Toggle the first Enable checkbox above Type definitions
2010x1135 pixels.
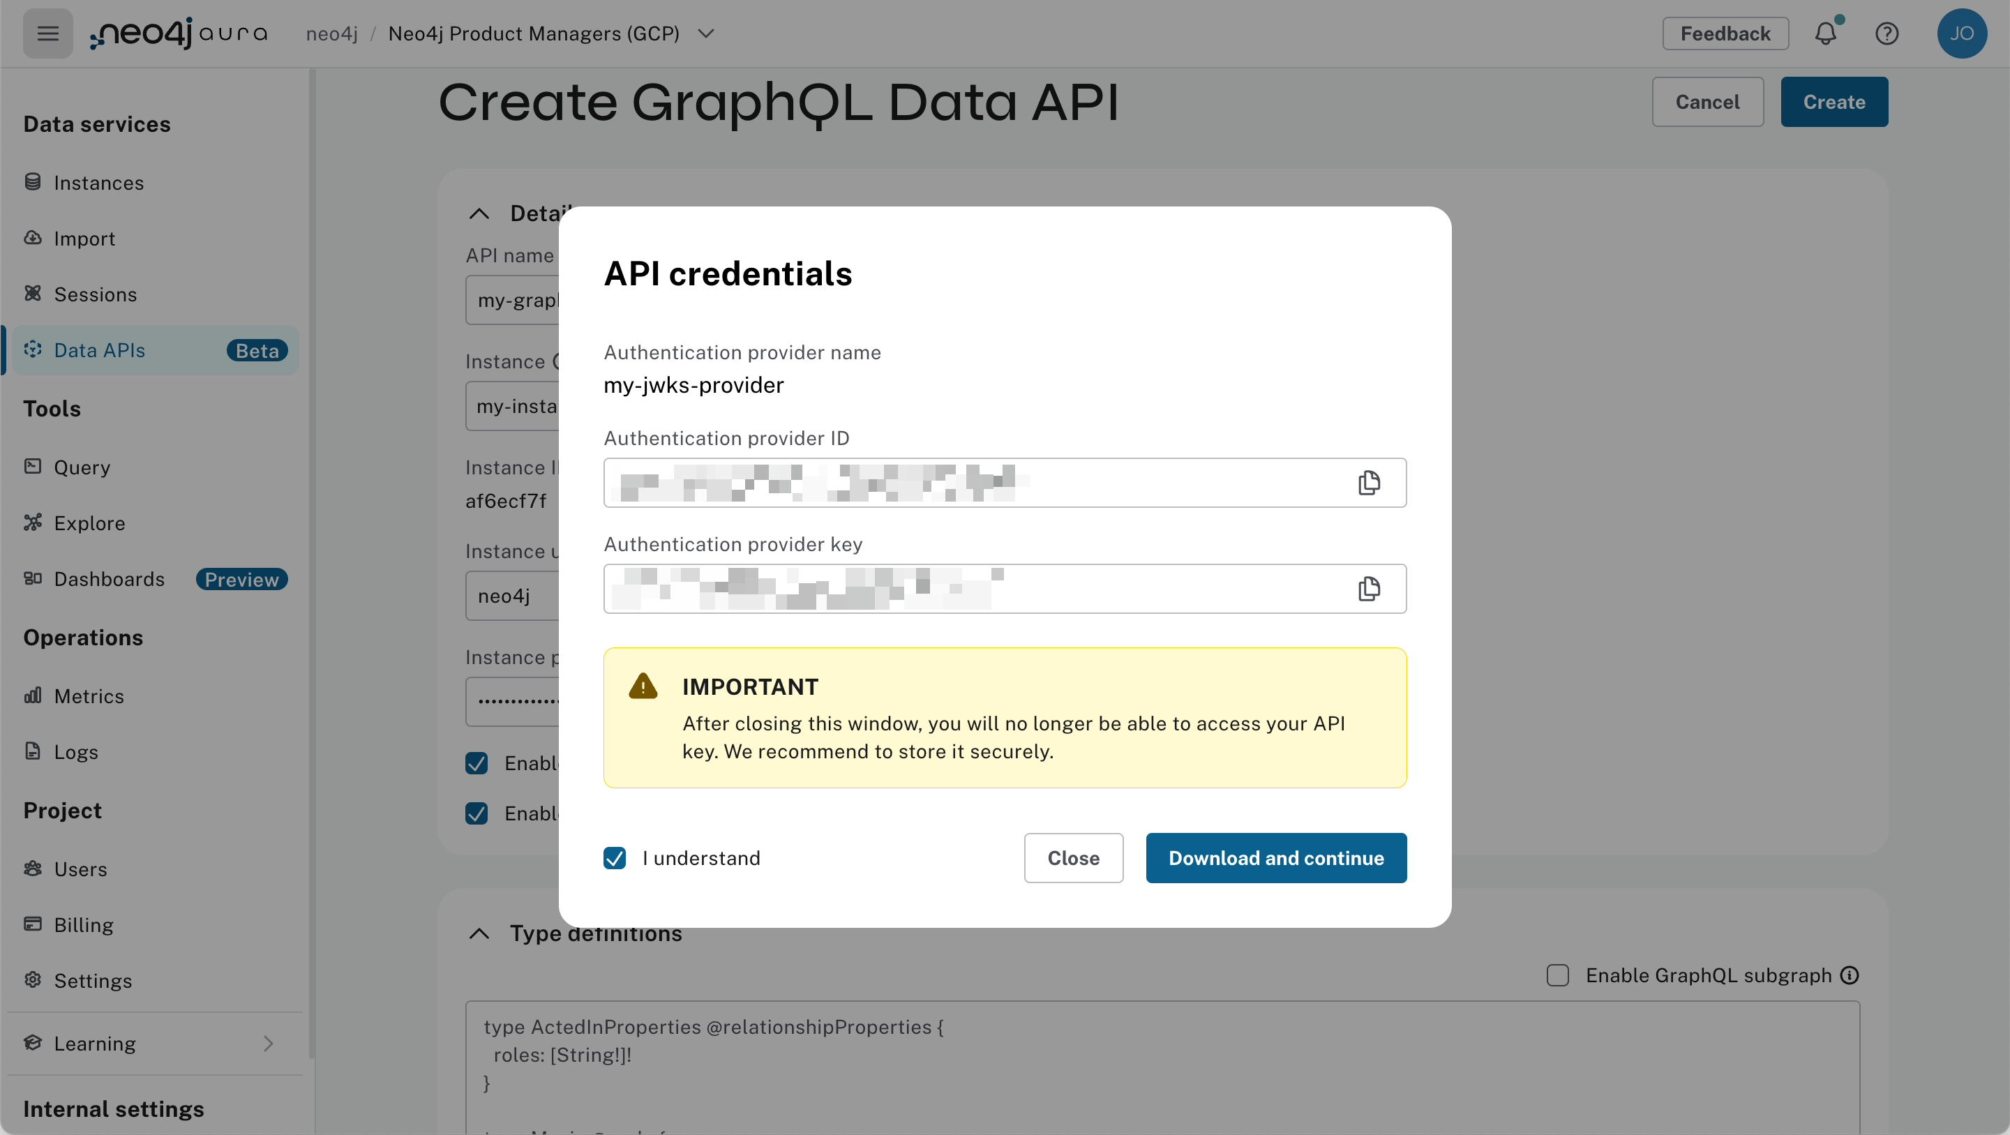[x=476, y=763]
